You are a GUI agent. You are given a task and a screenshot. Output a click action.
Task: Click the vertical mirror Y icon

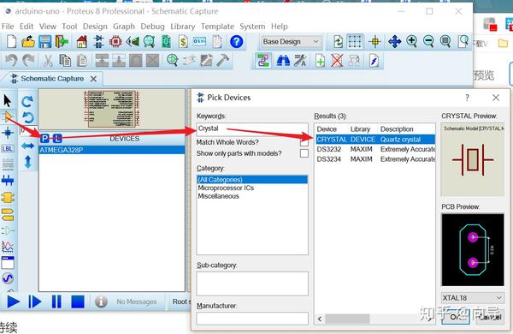point(28,162)
